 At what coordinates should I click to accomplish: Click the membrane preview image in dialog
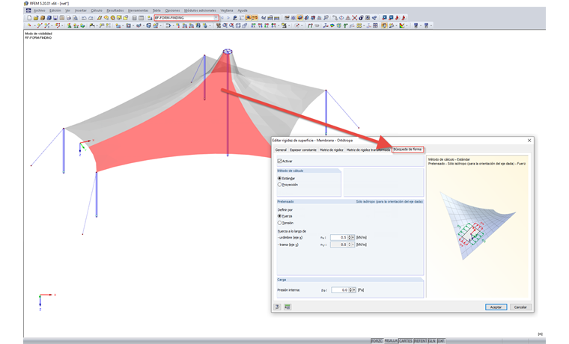tap(478, 225)
